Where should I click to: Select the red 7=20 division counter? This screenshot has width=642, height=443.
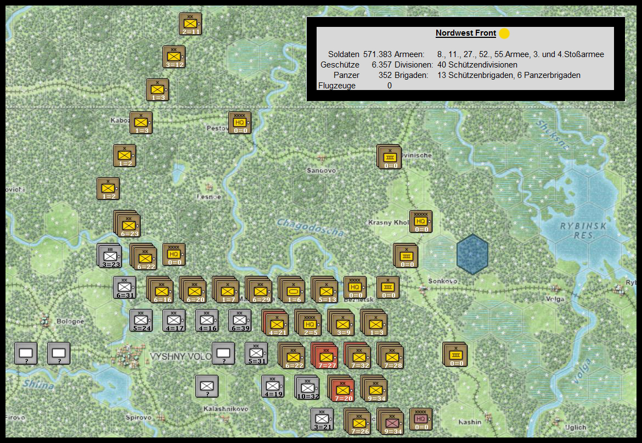point(341,389)
